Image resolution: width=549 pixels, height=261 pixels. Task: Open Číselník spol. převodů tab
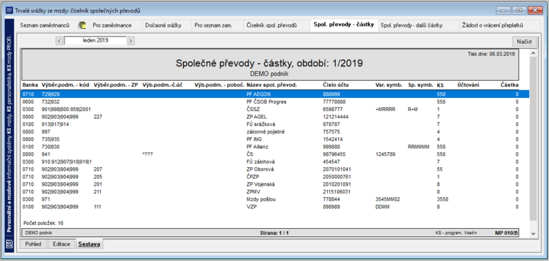click(272, 25)
